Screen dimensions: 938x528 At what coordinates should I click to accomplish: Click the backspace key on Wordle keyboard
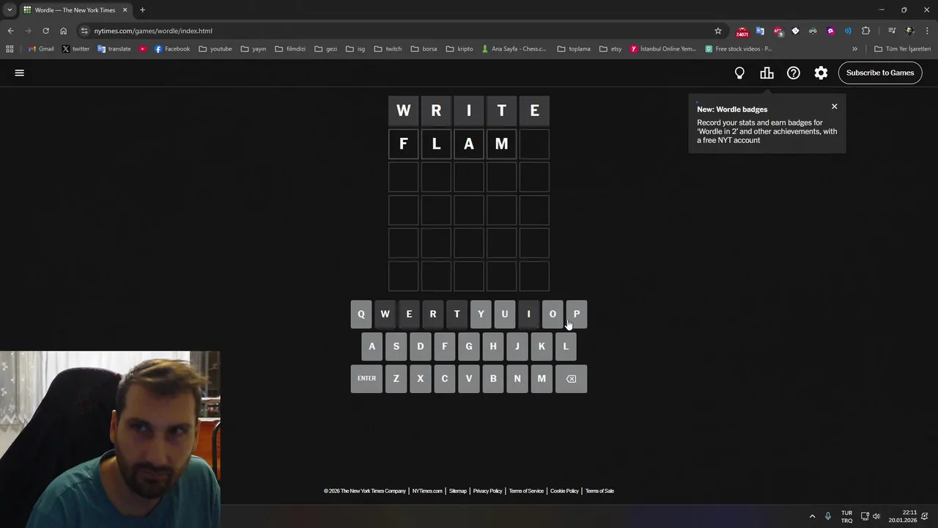[571, 378]
